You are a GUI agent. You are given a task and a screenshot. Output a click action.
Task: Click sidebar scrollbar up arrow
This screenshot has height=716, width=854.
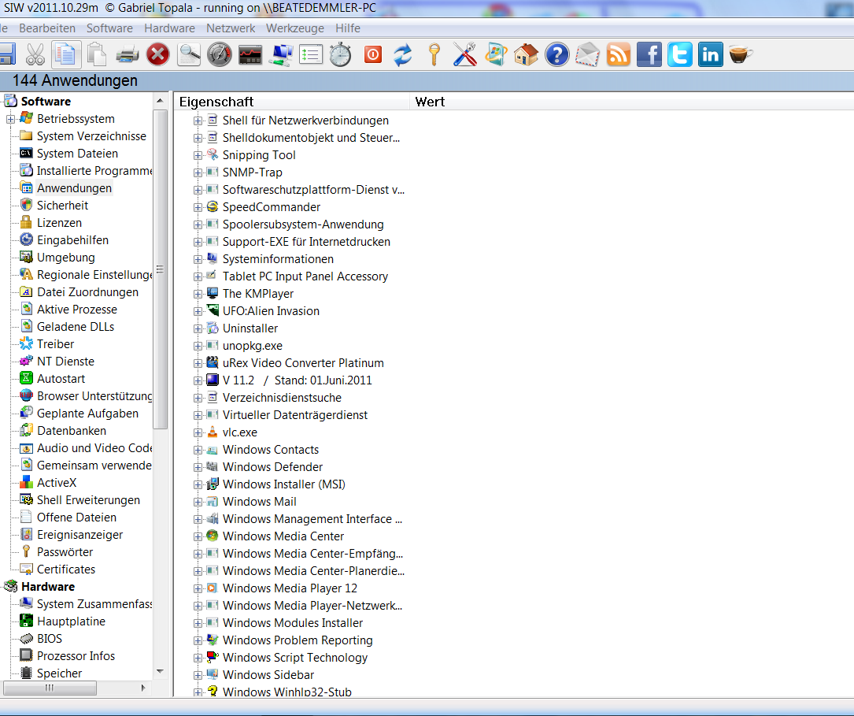pos(160,101)
